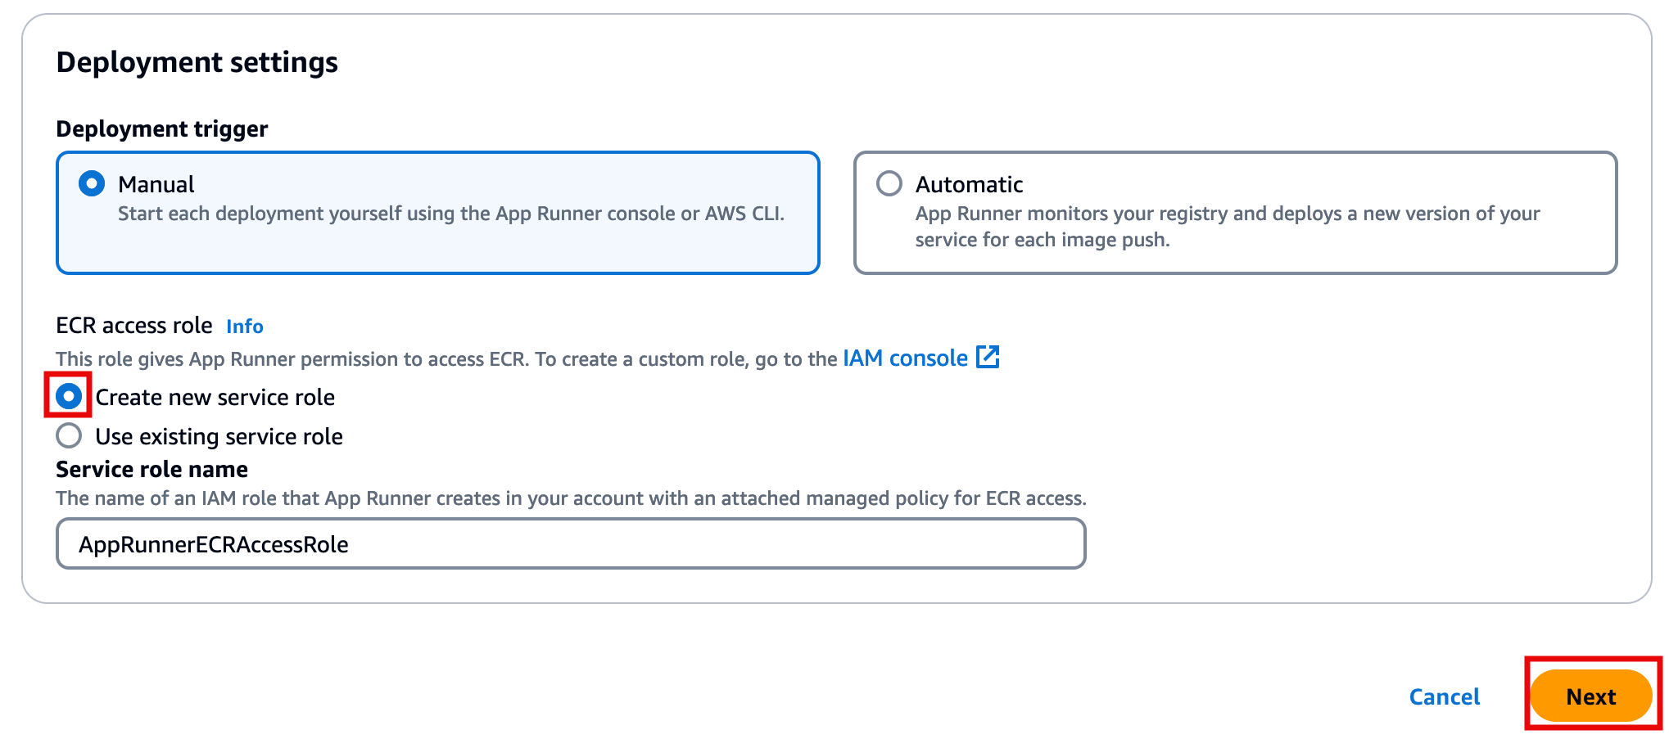
Task: Open the IAM console link
Action: [905, 358]
